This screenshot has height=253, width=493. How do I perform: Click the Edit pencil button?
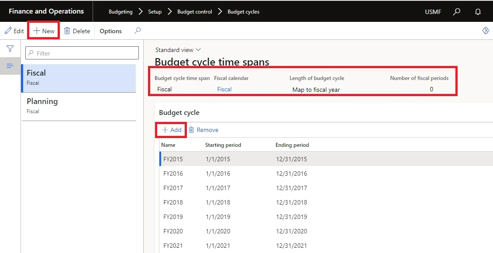(x=14, y=31)
